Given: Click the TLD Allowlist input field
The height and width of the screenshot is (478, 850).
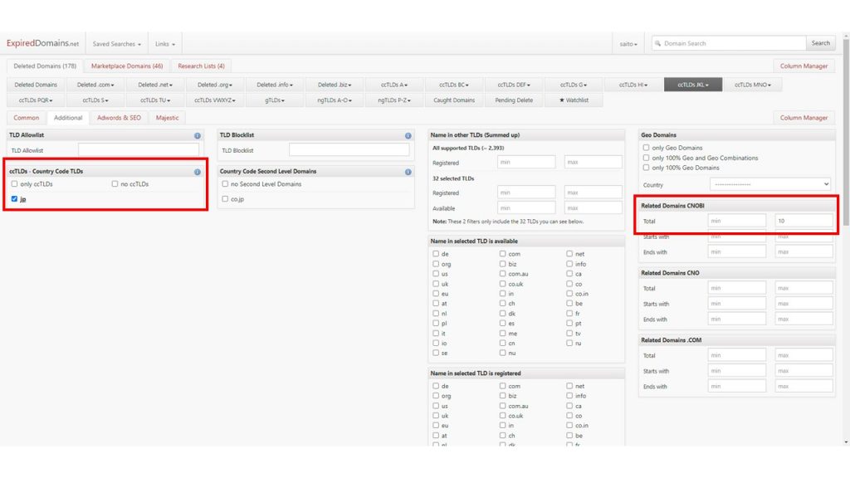Looking at the screenshot, I should 139,150.
